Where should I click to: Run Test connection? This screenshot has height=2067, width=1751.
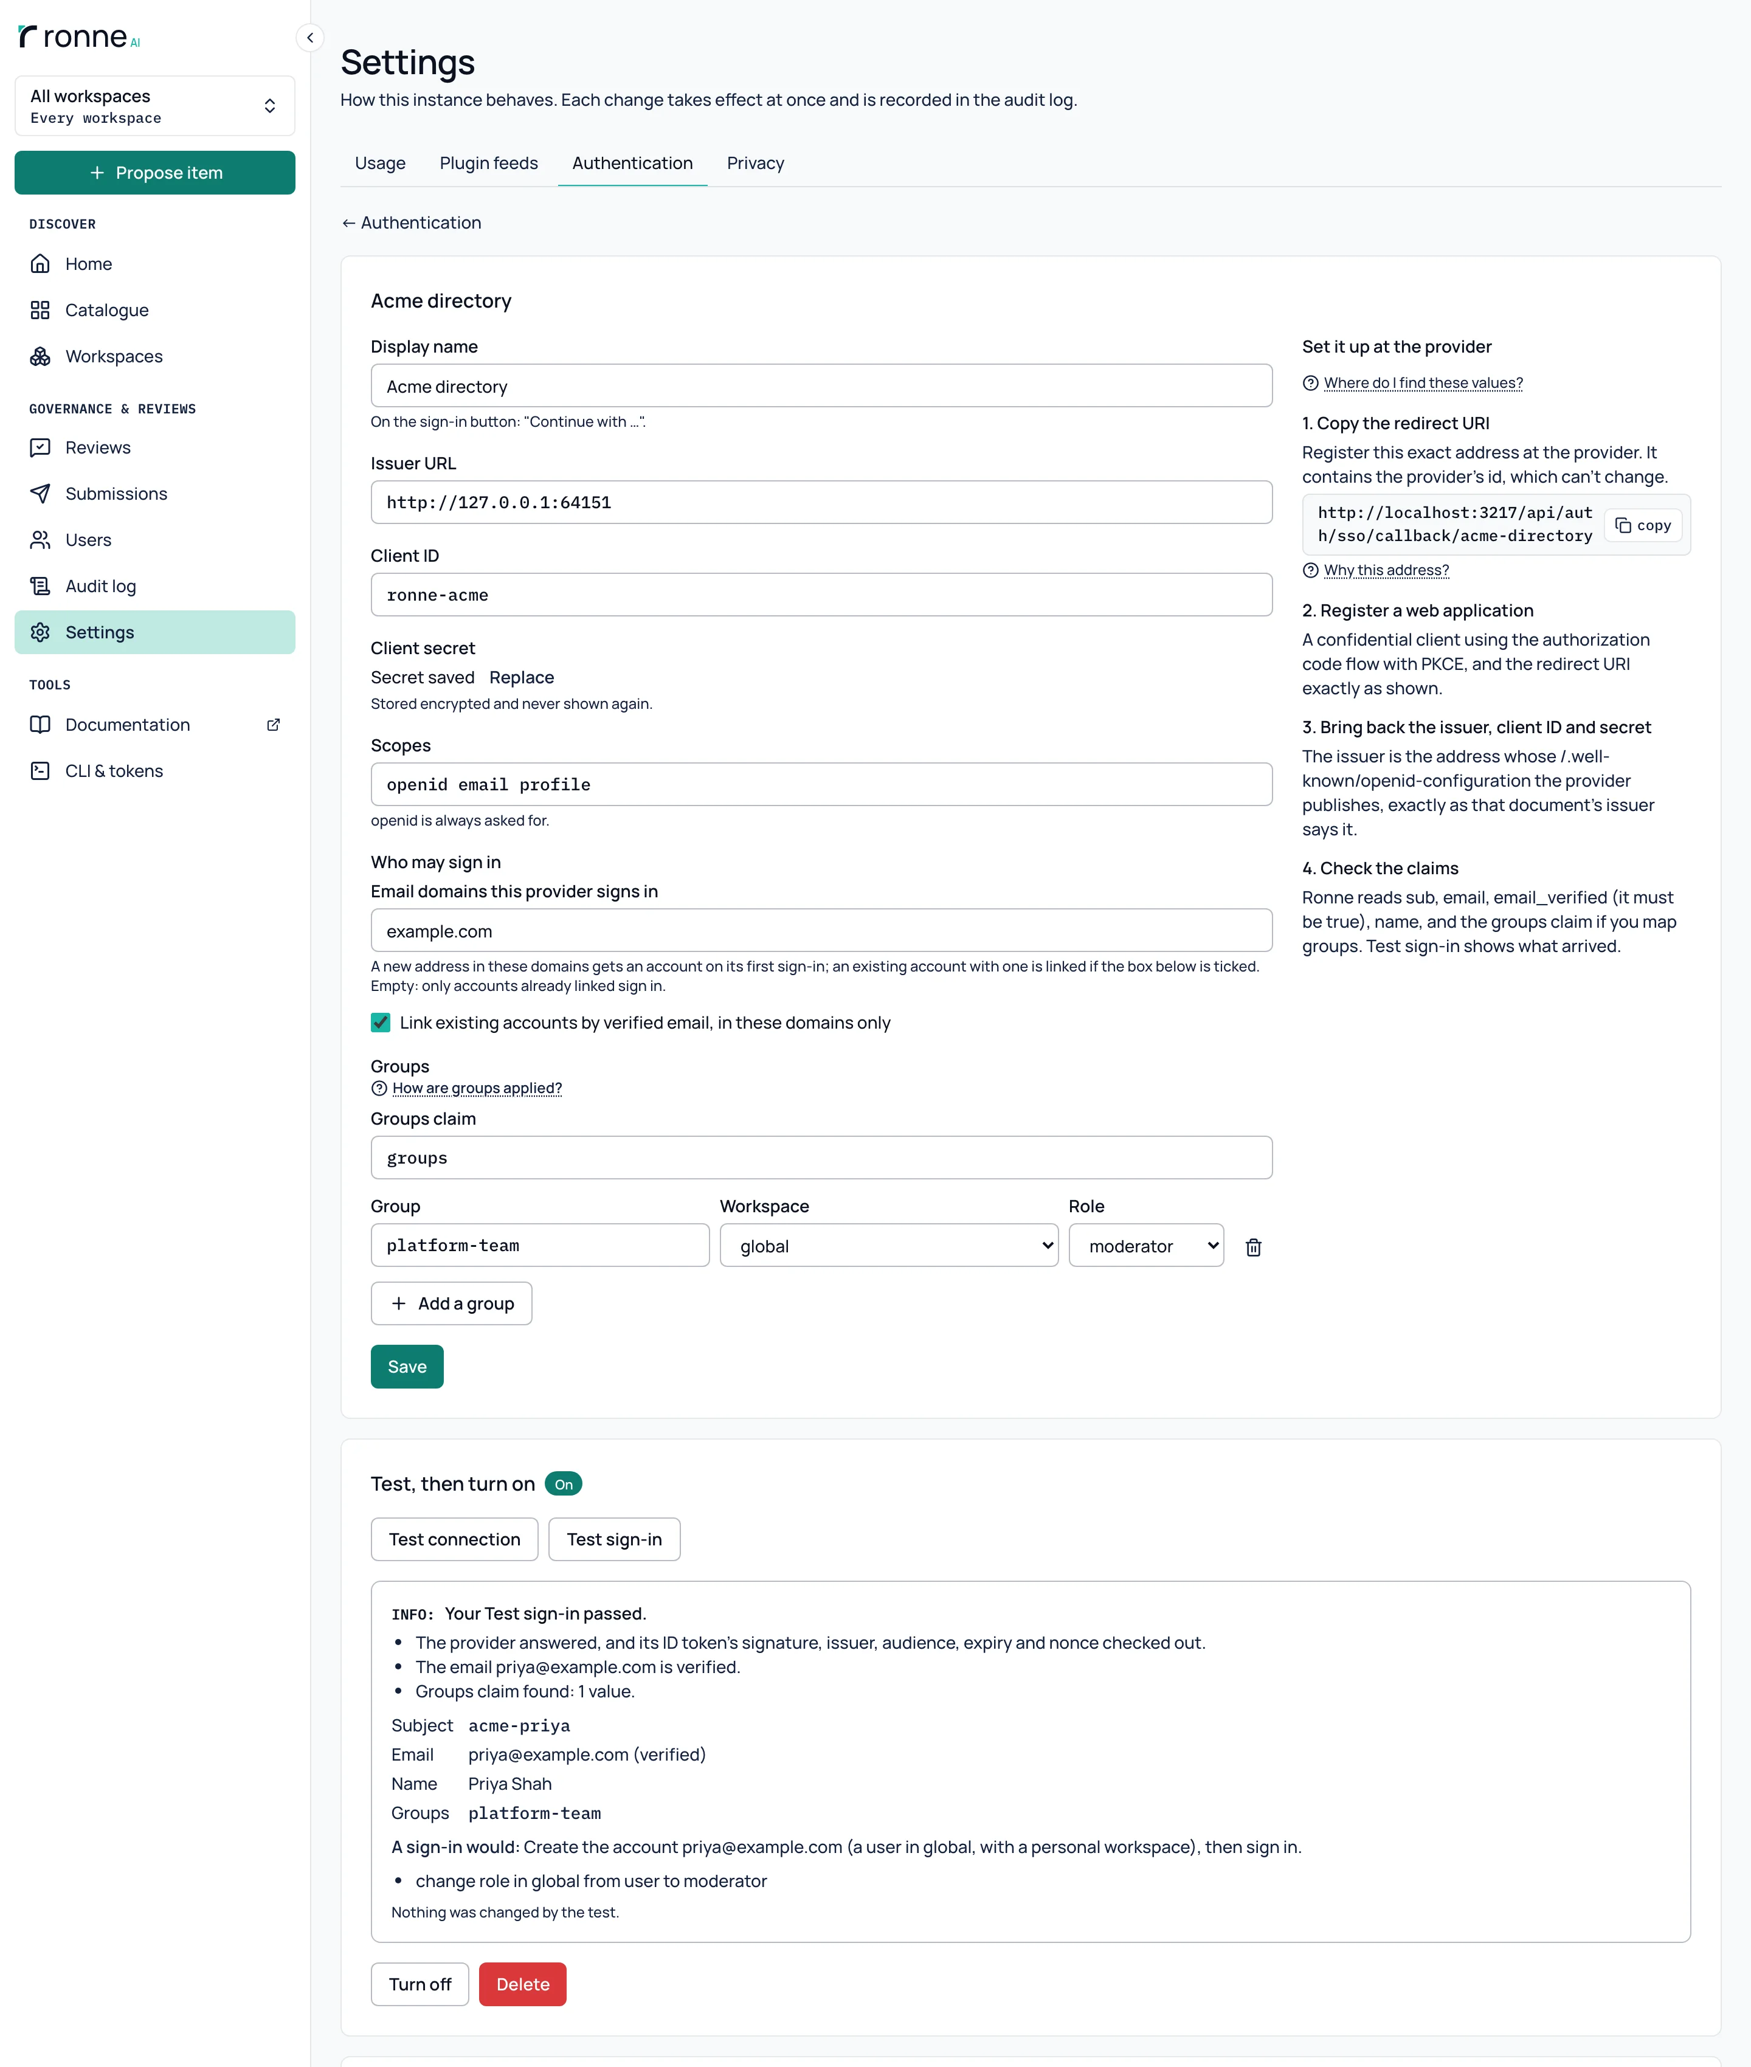tap(455, 1539)
